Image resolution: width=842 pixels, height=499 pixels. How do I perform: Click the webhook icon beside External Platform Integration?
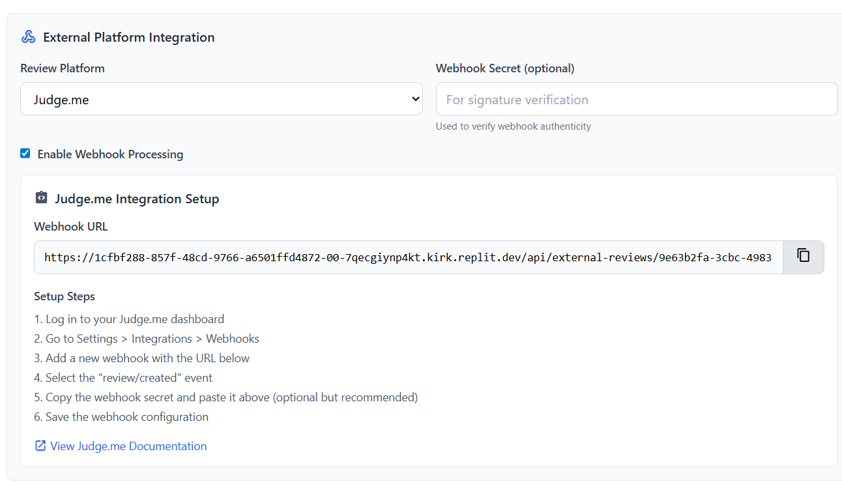tap(28, 37)
